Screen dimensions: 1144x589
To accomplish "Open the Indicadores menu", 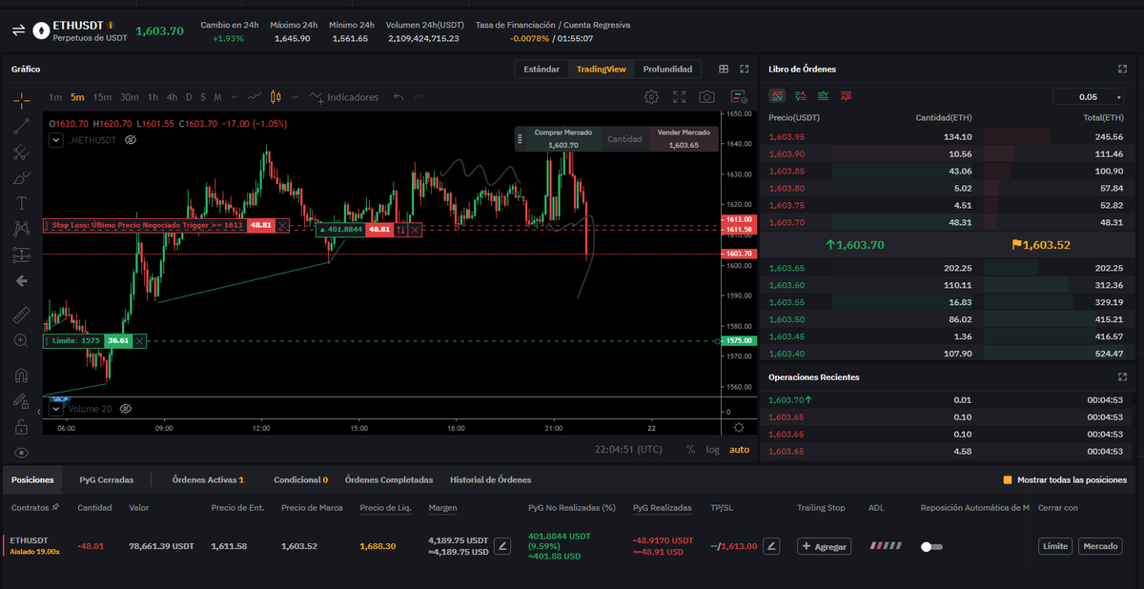I will (343, 97).
